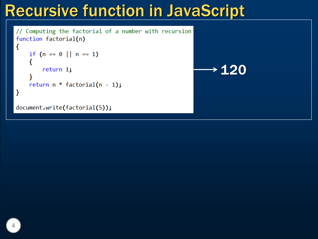Viewport: 318px width, 239px height.
Task: Select the 'return' keyword before the recursion
Action: click(39, 85)
